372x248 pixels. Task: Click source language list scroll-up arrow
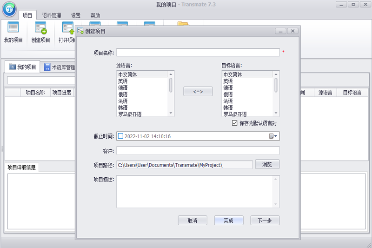coord(171,74)
